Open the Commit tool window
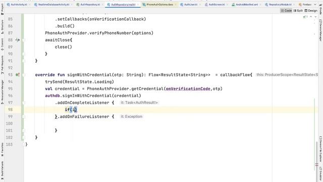Viewport: 323px width, 182px height. coord(2,44)
